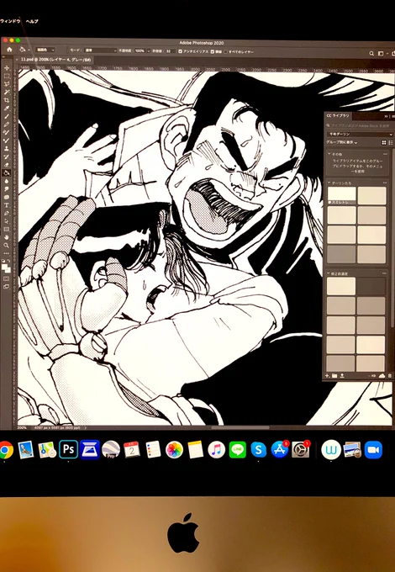Swap foreground and background colors
395x572 pixels.
(9, 261)
